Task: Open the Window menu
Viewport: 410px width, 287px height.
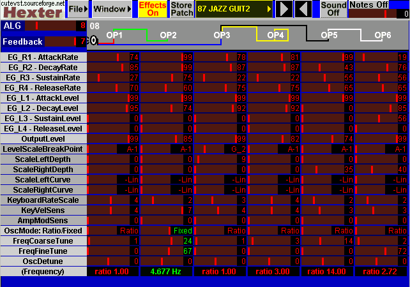Action: click(x=112, y=9)
